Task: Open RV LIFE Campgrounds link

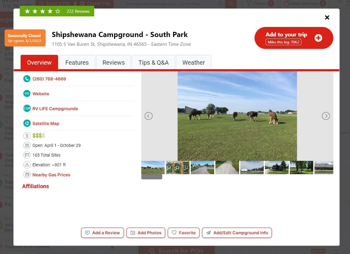Action: [55, 109]
